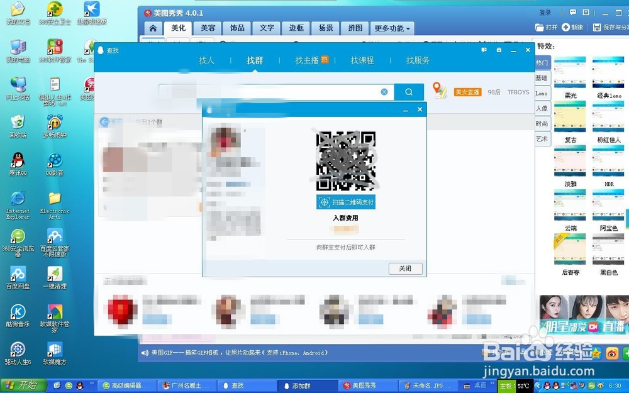Viewport: 629px width, 393px height.
Task: Click TFBOYS keyword link
Action: 518,92
